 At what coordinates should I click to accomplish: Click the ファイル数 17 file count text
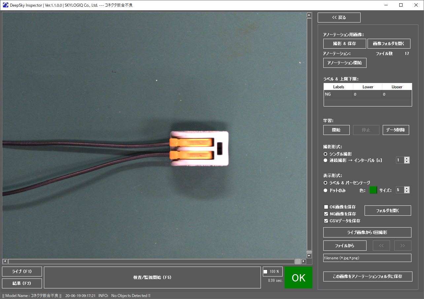(392, 54)
